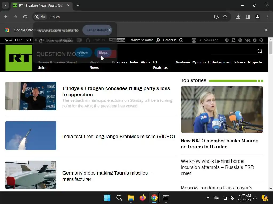Install the page as an app icon
This screenshot has height=204, width=273.
click(216, 17)
